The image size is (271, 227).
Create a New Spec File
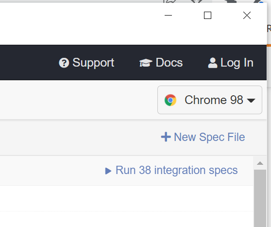203,137
